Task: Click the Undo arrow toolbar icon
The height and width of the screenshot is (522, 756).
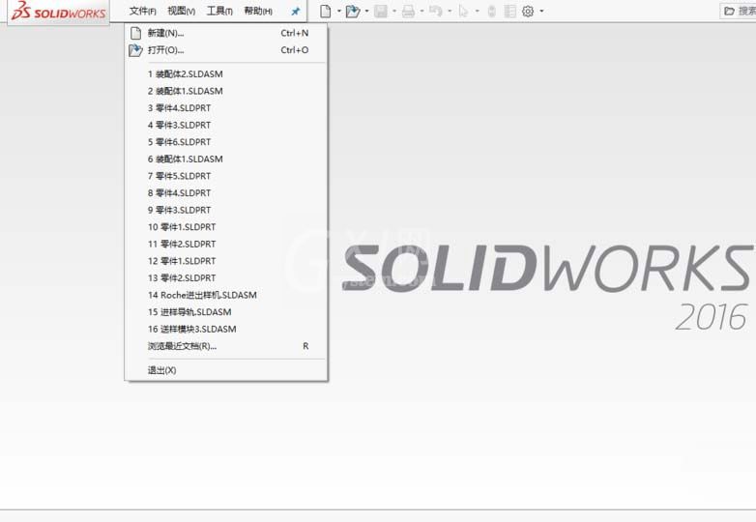Action: click(436, 11)
